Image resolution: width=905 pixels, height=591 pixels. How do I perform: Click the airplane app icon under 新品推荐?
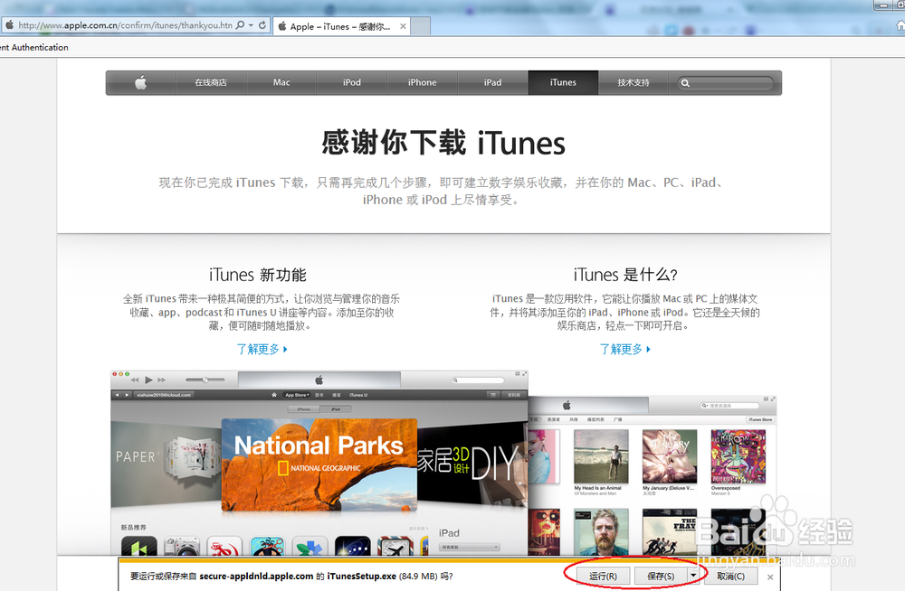395,547
